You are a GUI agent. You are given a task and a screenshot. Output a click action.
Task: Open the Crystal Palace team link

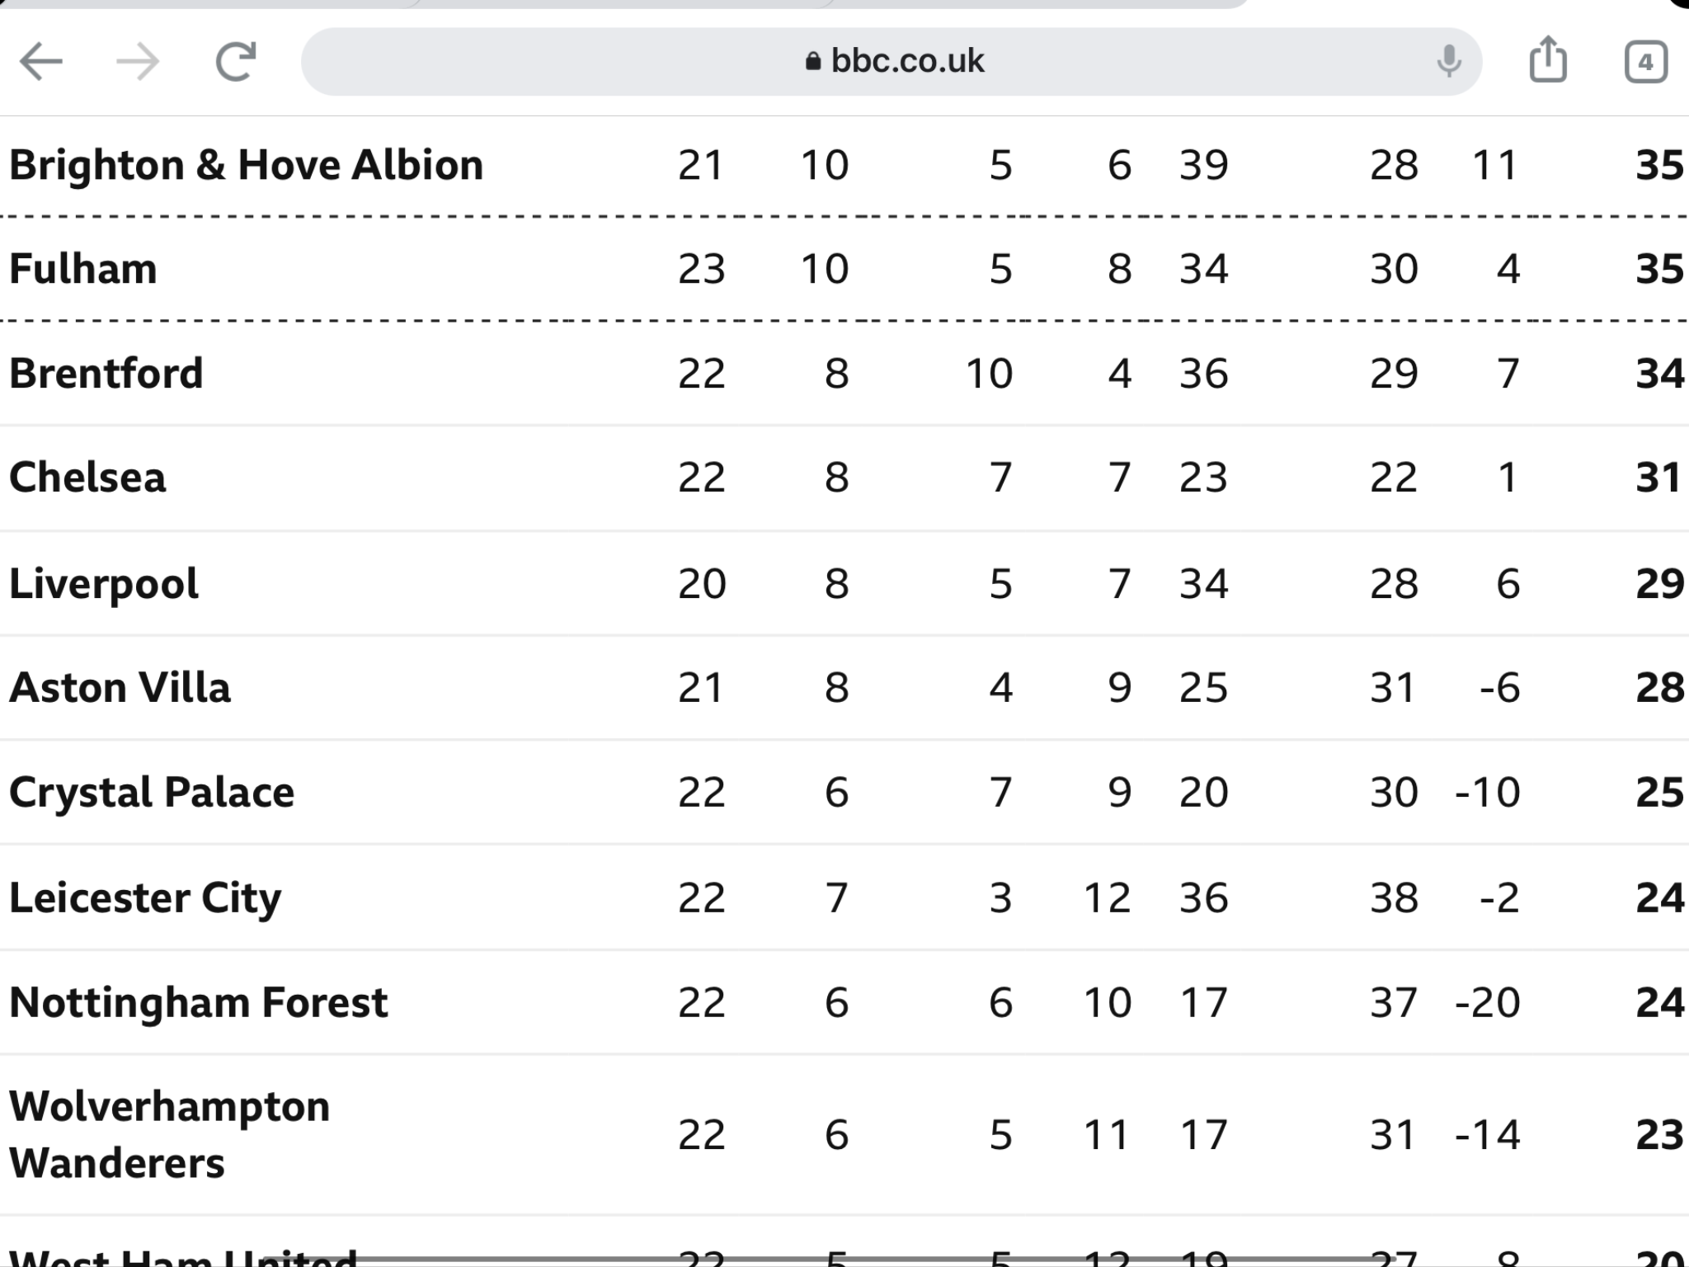[x=151, y=793]
